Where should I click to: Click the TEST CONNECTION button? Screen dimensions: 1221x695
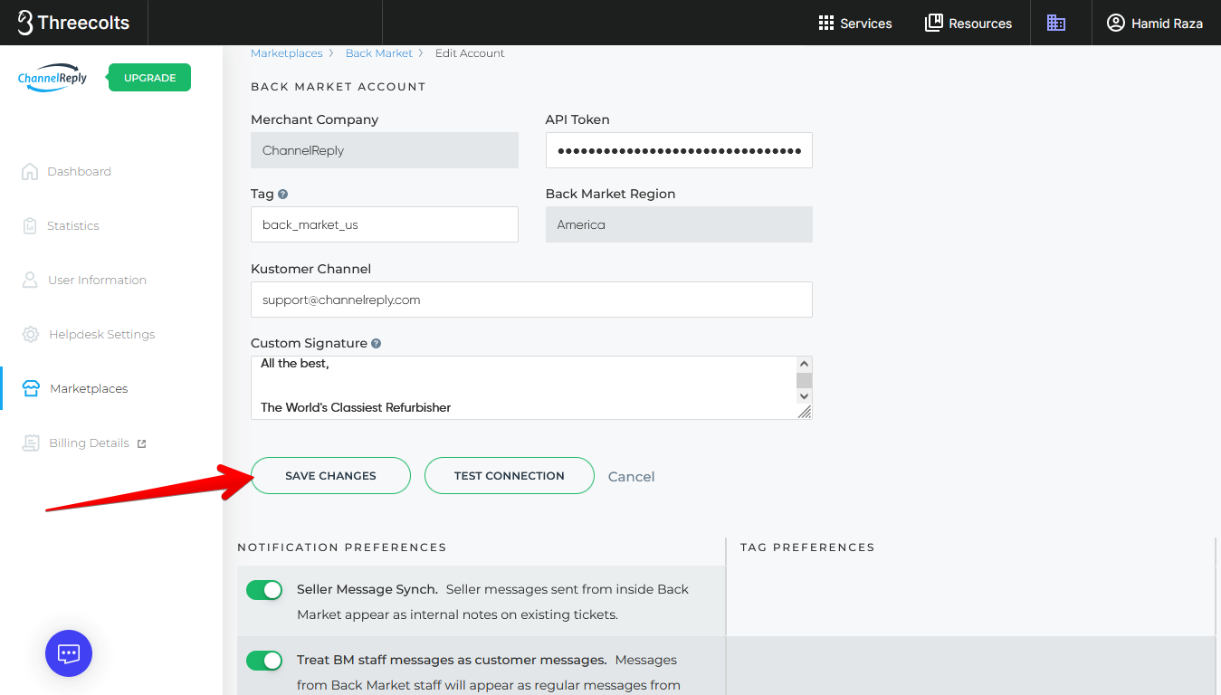510,476
